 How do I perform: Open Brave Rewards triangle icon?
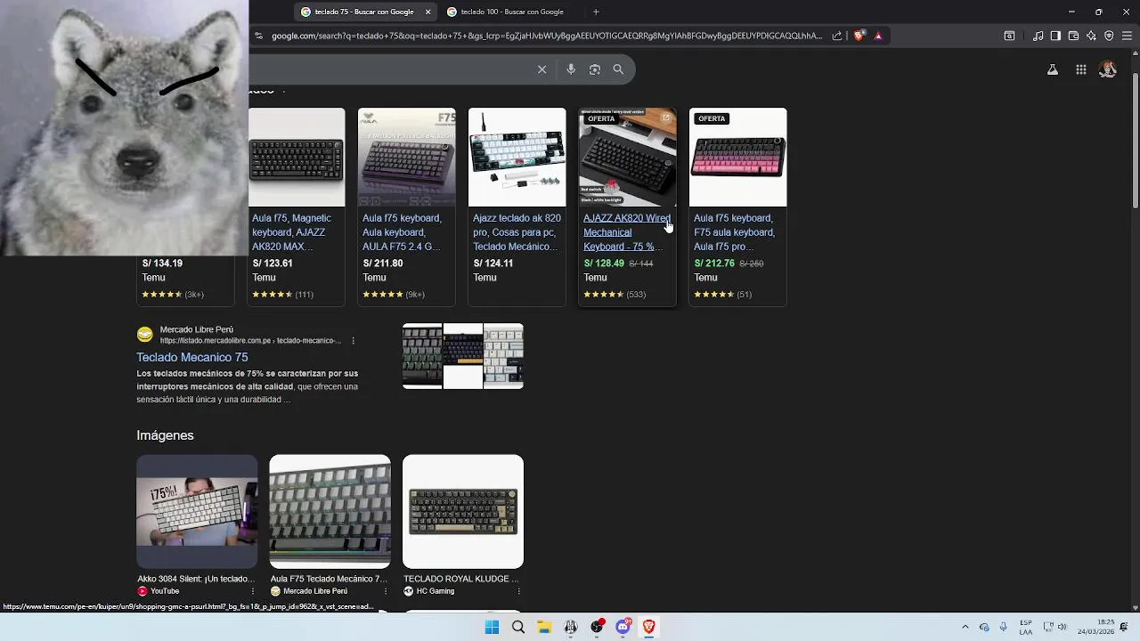click(878, 36)
